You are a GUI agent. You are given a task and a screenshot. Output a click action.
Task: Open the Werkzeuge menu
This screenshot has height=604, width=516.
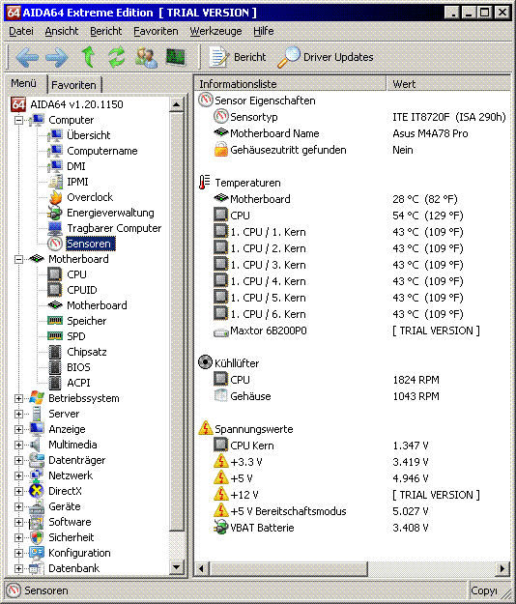(216, 31)
